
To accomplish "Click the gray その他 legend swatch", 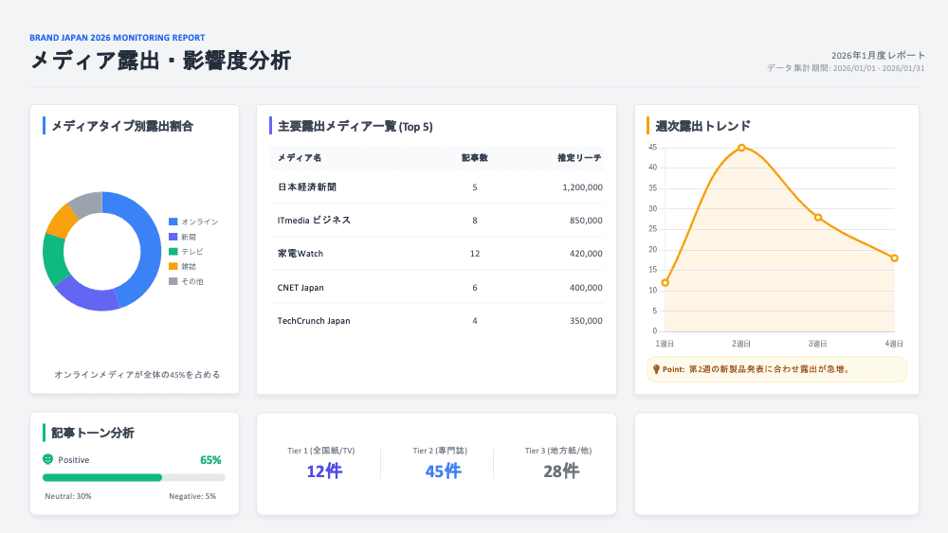I will pos(173,282).
